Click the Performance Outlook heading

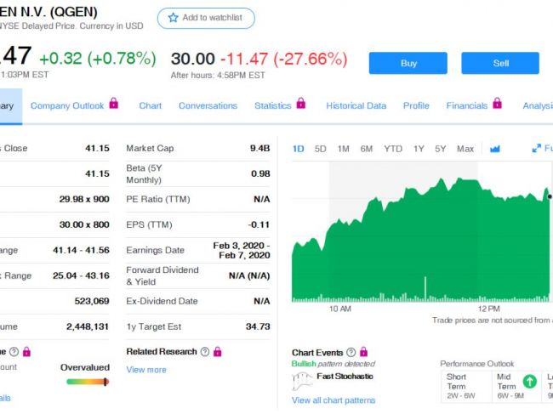click(x=476, y=364)
